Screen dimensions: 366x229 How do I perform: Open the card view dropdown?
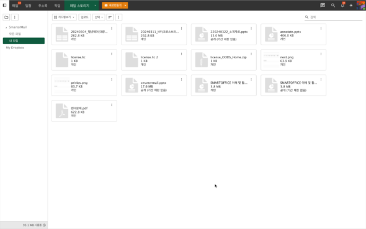point(64,17)
